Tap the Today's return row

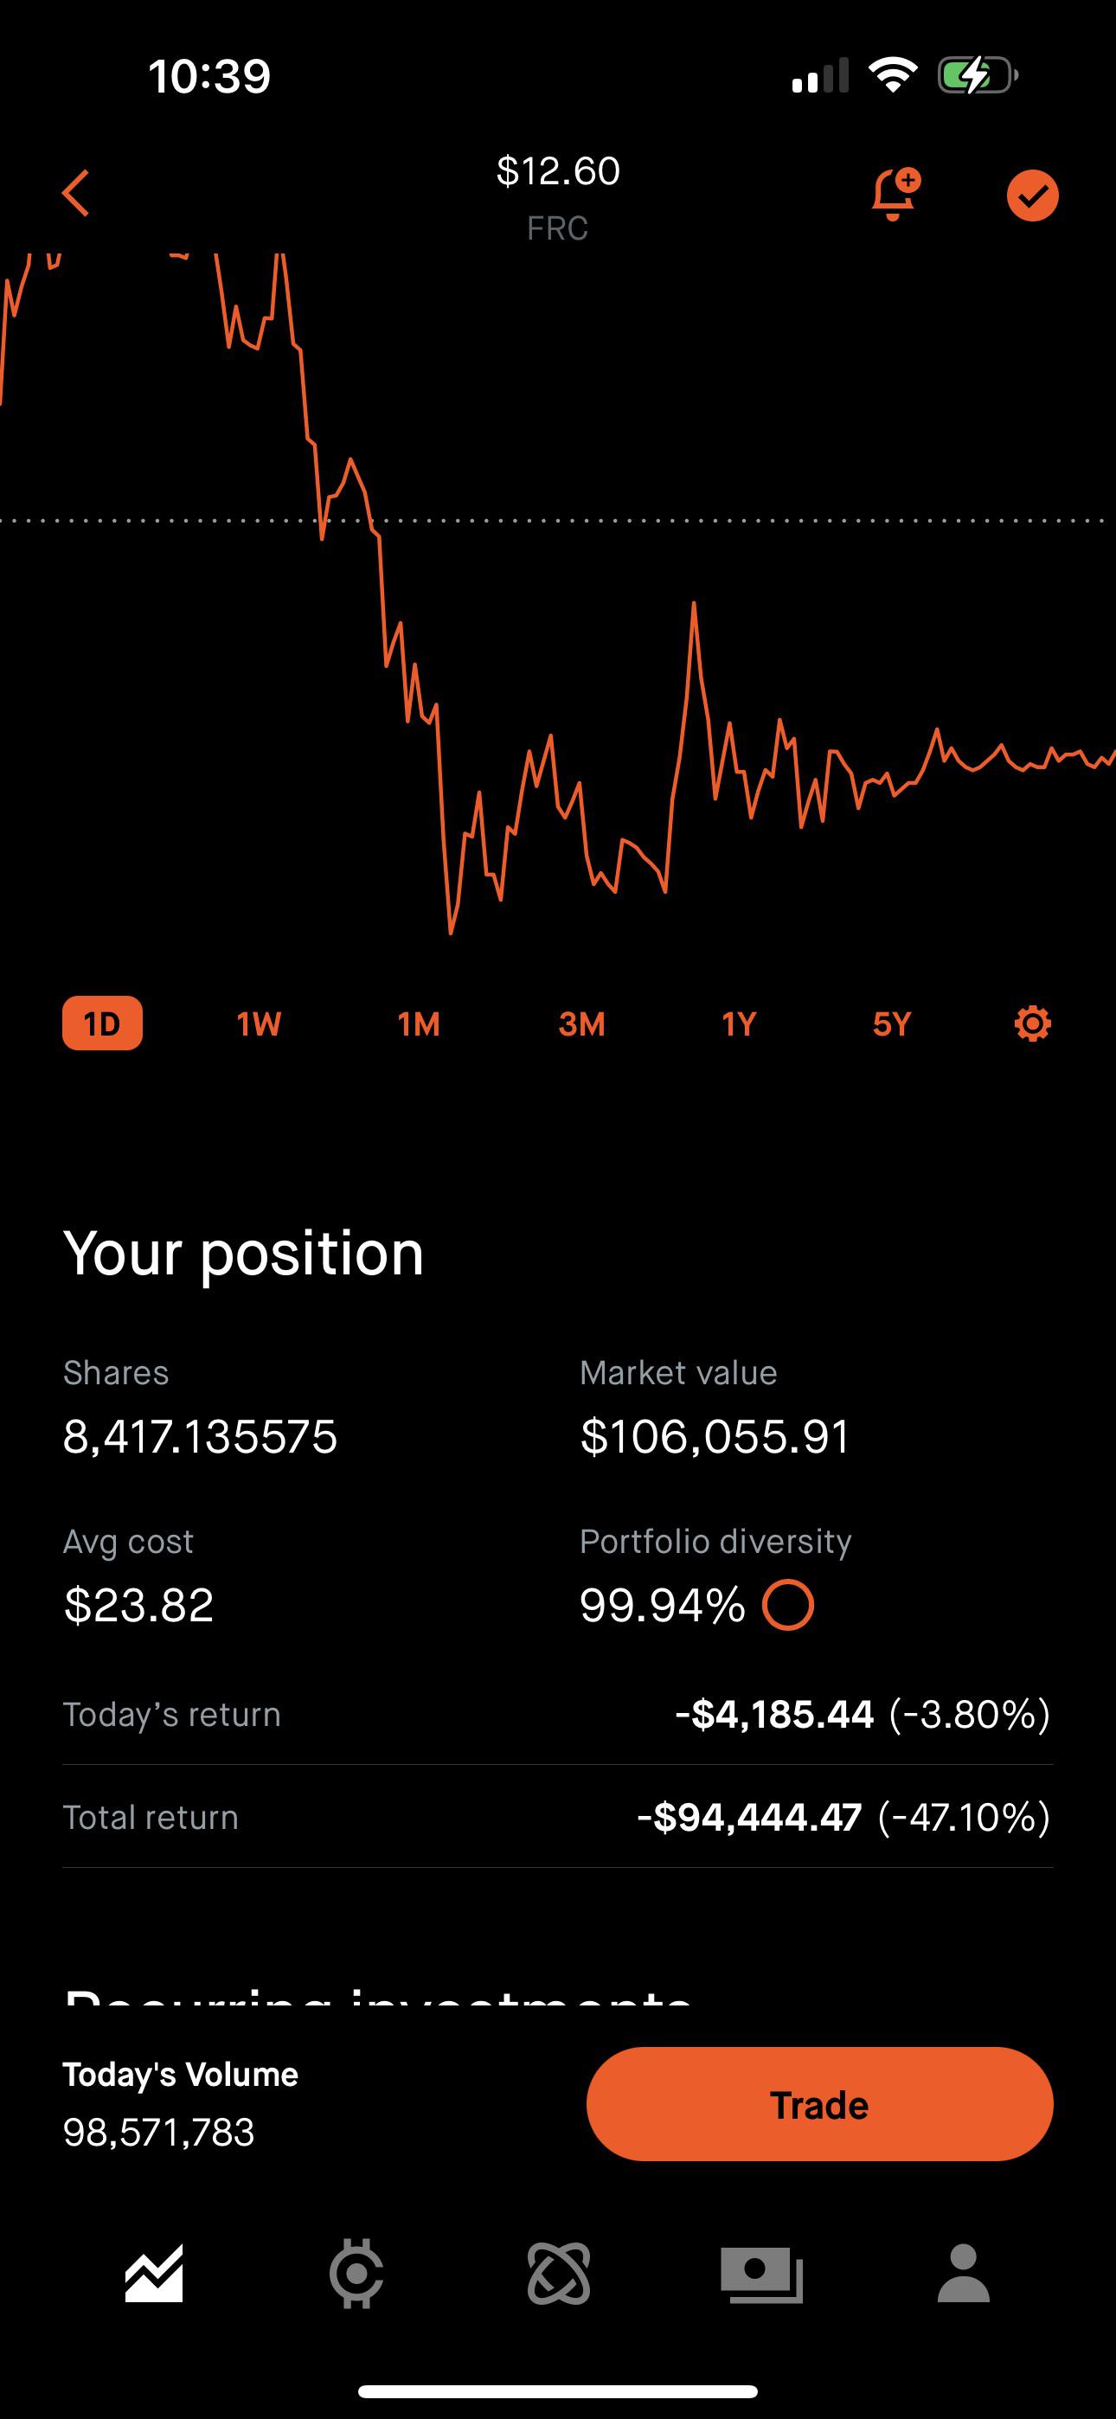coord(558,1715)
